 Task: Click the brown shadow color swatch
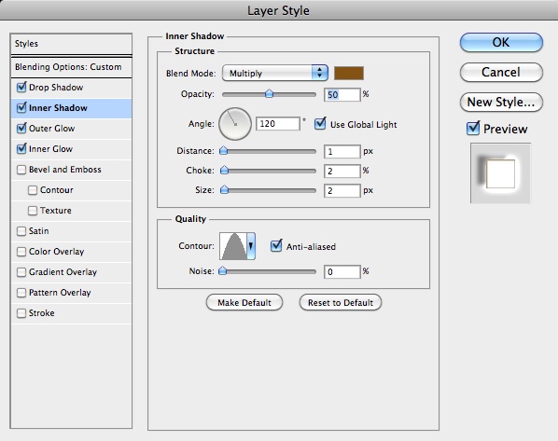(x=349, y=73)
